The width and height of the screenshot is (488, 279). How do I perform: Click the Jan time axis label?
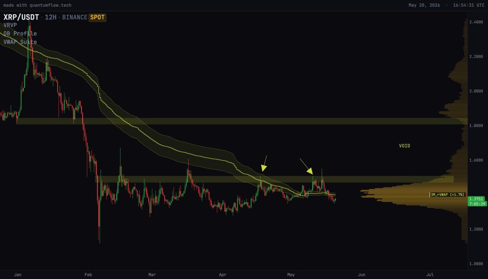[18, 275]
